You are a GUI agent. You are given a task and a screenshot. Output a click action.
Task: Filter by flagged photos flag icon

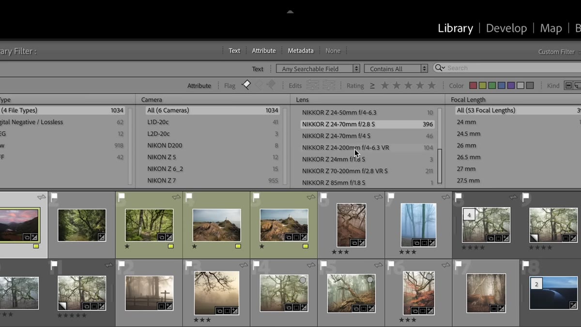(246, 85)
